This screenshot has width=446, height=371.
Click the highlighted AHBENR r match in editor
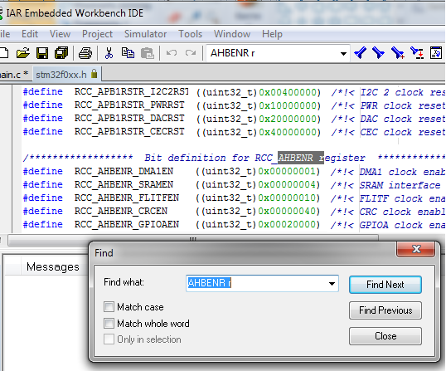(301, 158)
